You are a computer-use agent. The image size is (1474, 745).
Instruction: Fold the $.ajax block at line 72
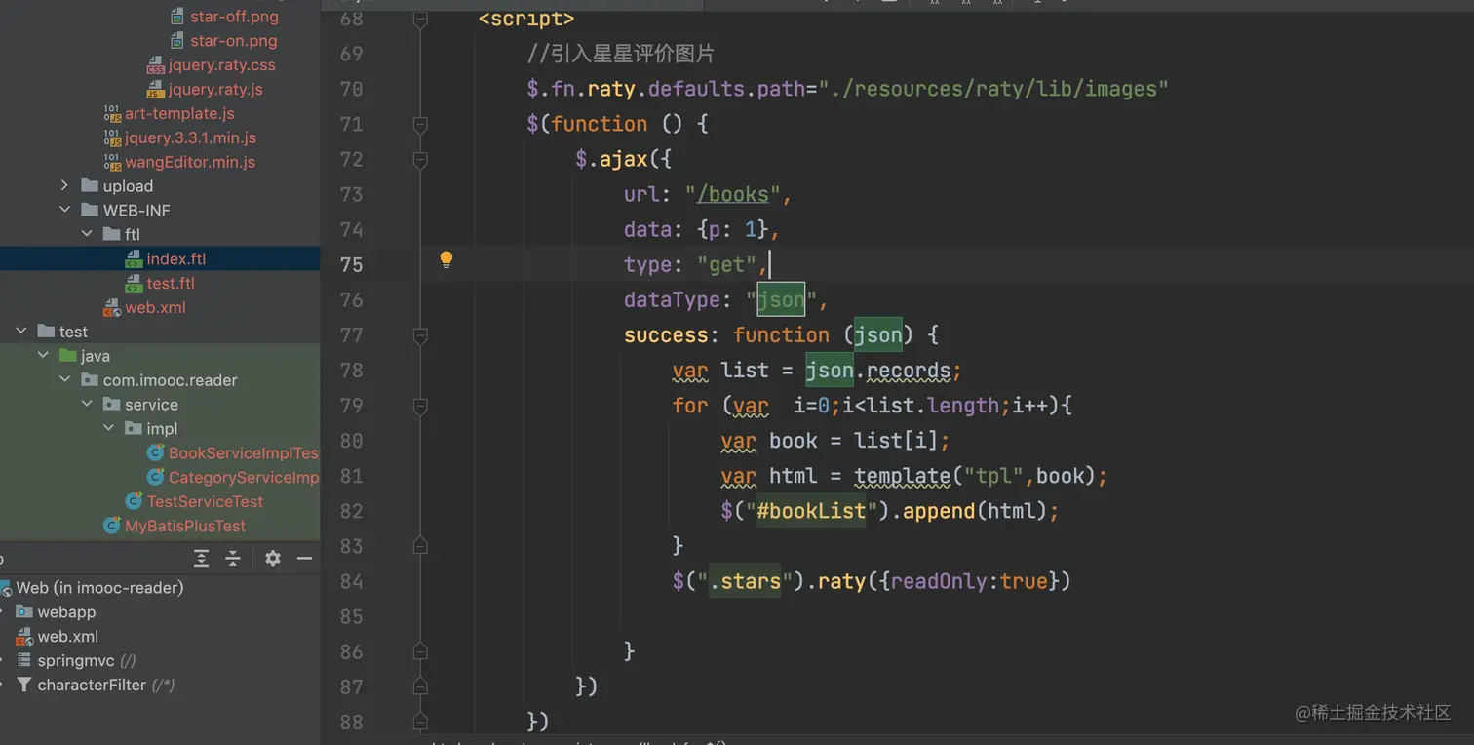pos(420,160)
